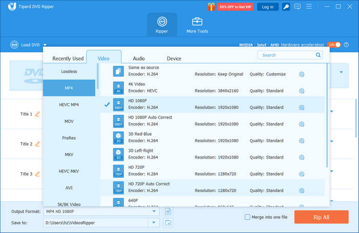Open the Output Format MP4 HD 1080P dropdown

[102, 211]
